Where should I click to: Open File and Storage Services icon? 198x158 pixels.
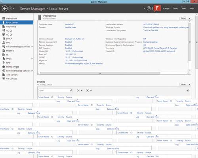[x=4, y=47]
